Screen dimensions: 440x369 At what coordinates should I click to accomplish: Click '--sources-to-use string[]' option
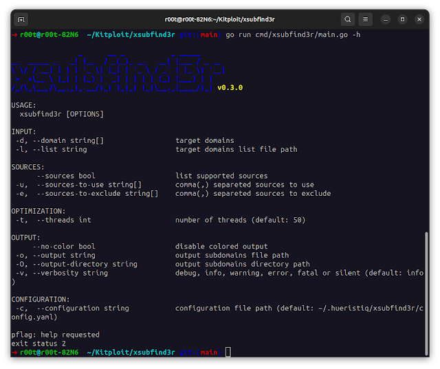[x=89, y=185]
